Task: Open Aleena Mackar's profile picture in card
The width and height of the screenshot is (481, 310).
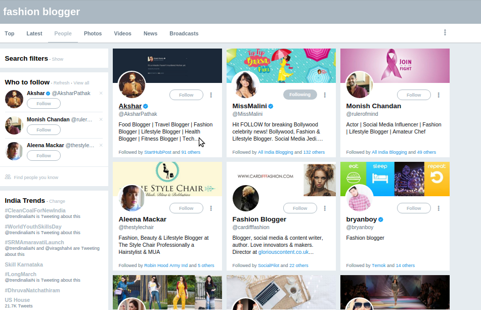Action: pos(132,198)
